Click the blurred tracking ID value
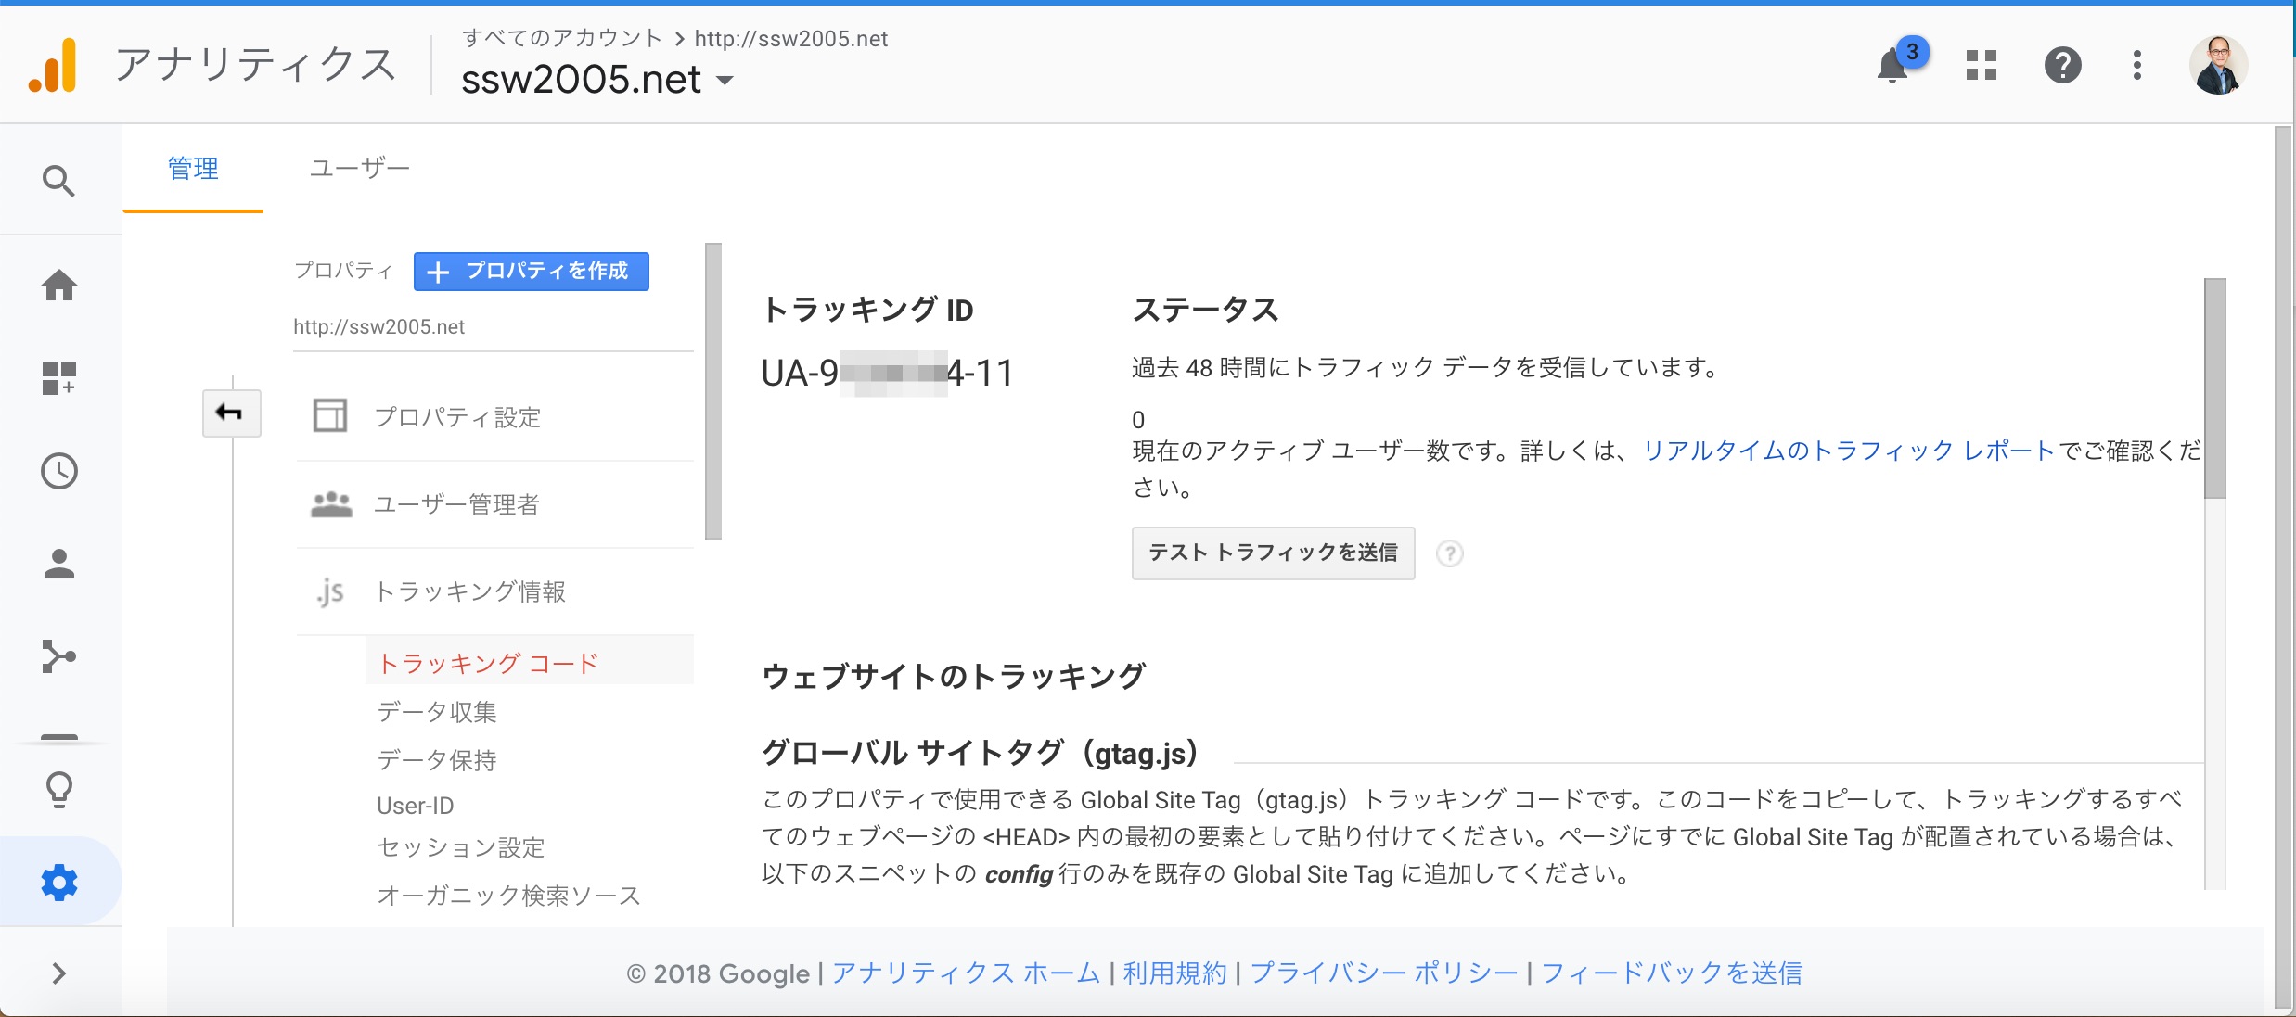 pyautogui.click(x=886, y=374)
